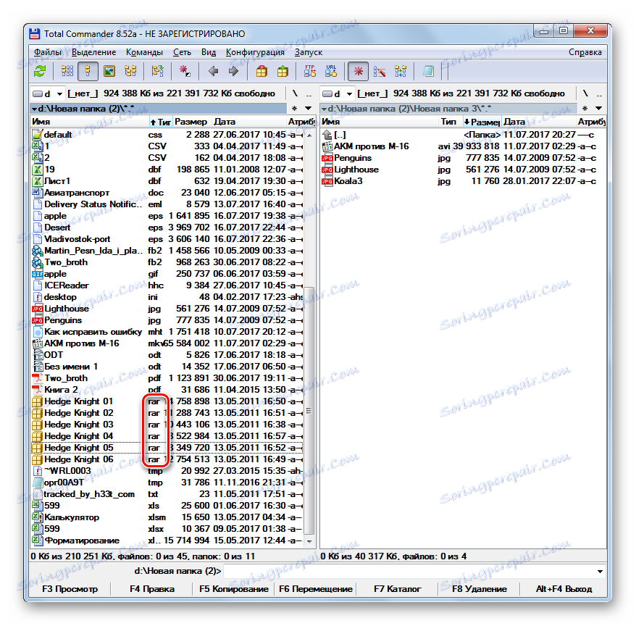
Task: Open the Сеть menu
Action: (x=182, y=52)
